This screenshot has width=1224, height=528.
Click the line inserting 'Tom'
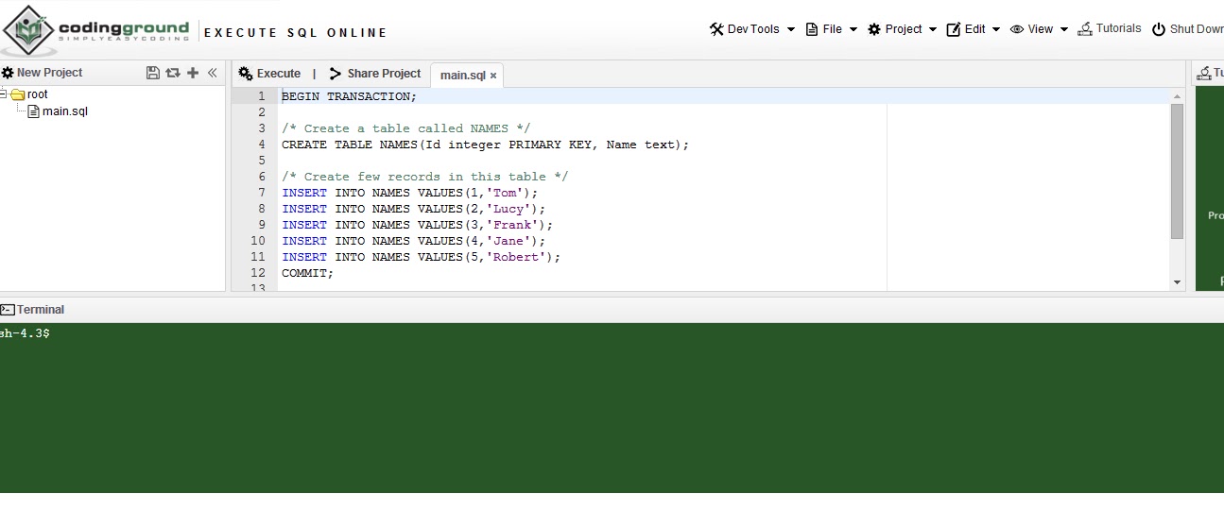[x=409, y=193]
